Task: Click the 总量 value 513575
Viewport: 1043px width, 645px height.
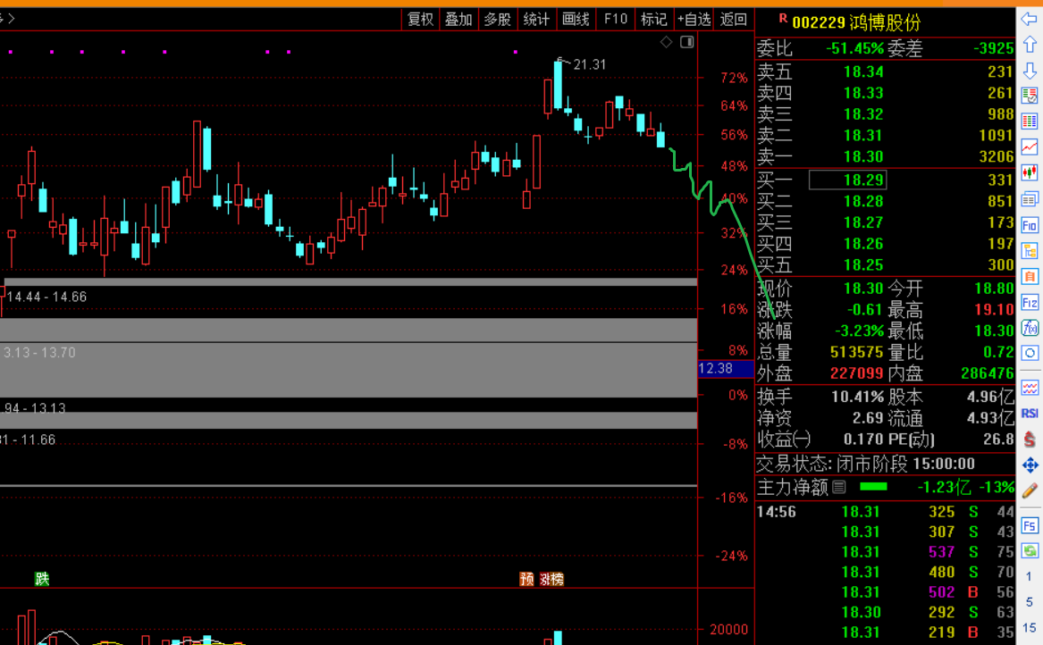Action: click(857, 352)
